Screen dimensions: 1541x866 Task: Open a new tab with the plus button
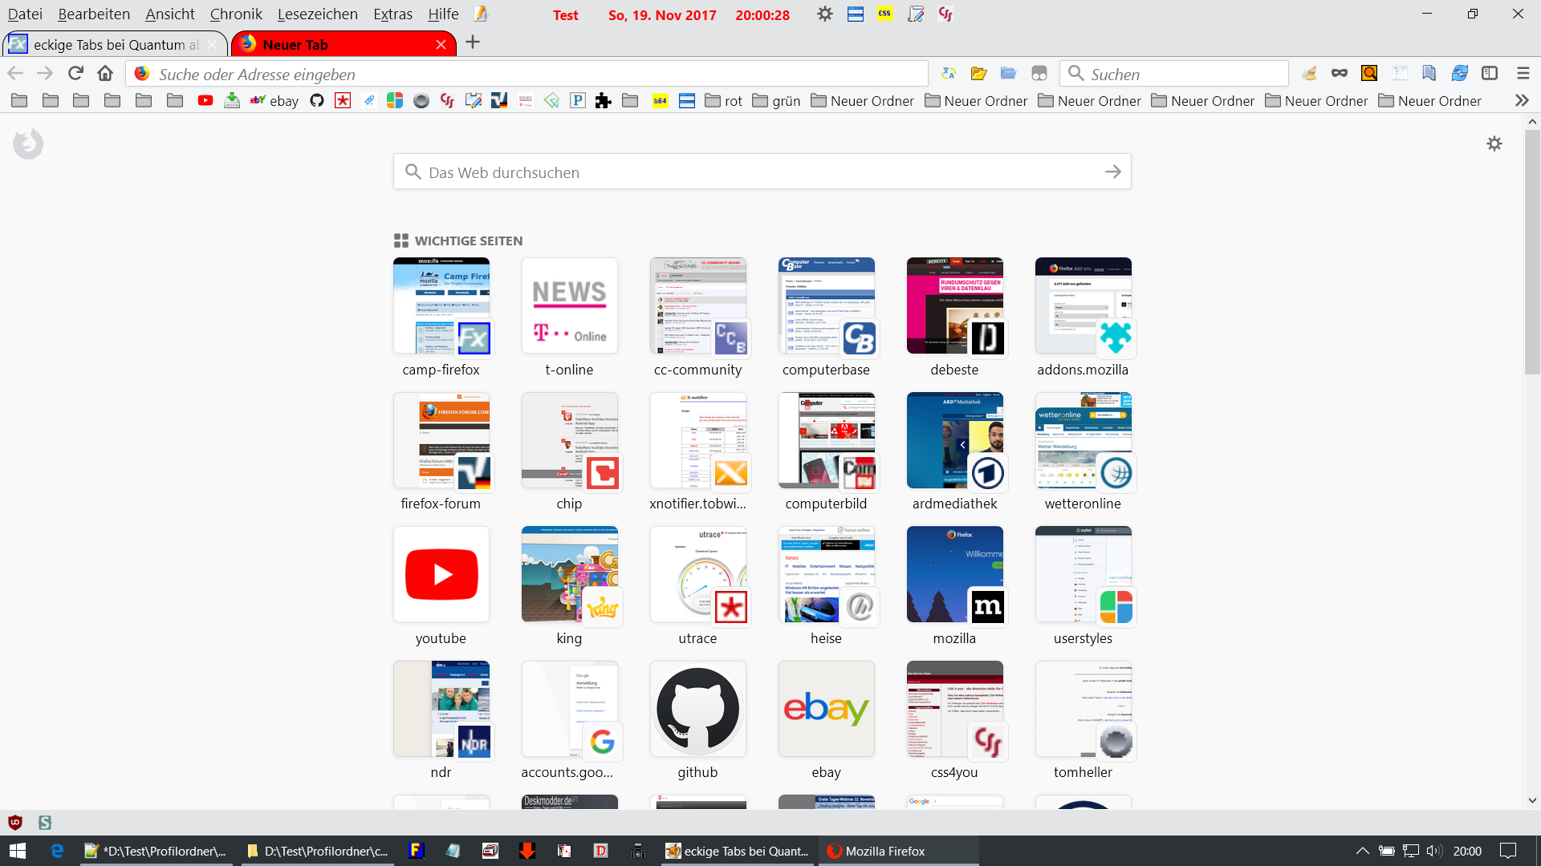click(x=473, y=43)
